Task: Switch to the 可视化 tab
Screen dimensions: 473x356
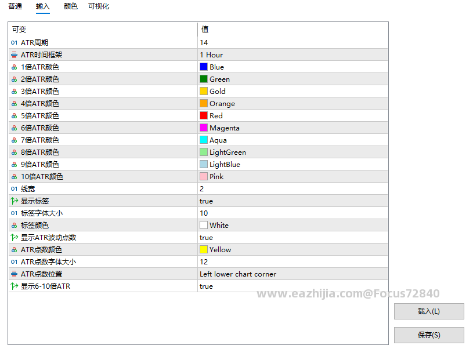Action: [x=99, y=6]
